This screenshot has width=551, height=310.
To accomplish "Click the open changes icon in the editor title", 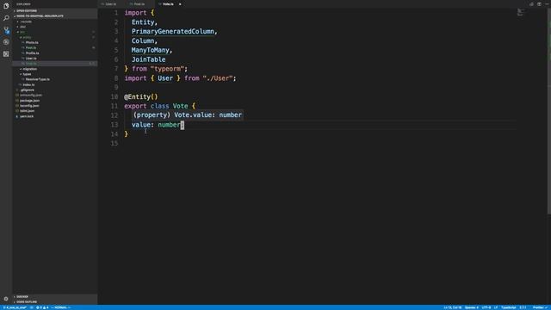I will 531,4.
